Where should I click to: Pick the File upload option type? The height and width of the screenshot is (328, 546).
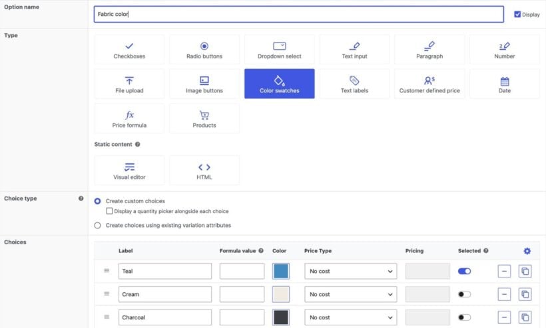[129, 84]
